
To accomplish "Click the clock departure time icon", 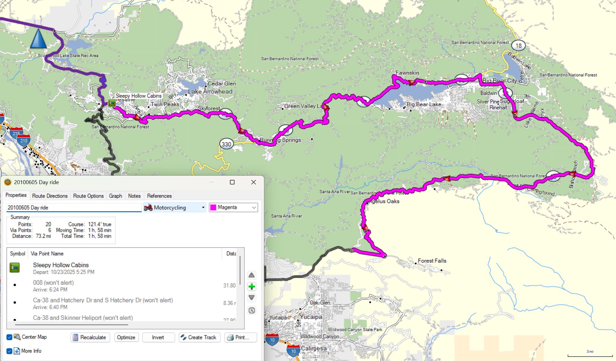I will tap(252, 310).
